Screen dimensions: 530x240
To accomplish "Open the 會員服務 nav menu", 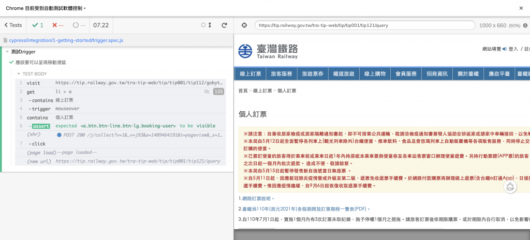I will click(406, 73).
